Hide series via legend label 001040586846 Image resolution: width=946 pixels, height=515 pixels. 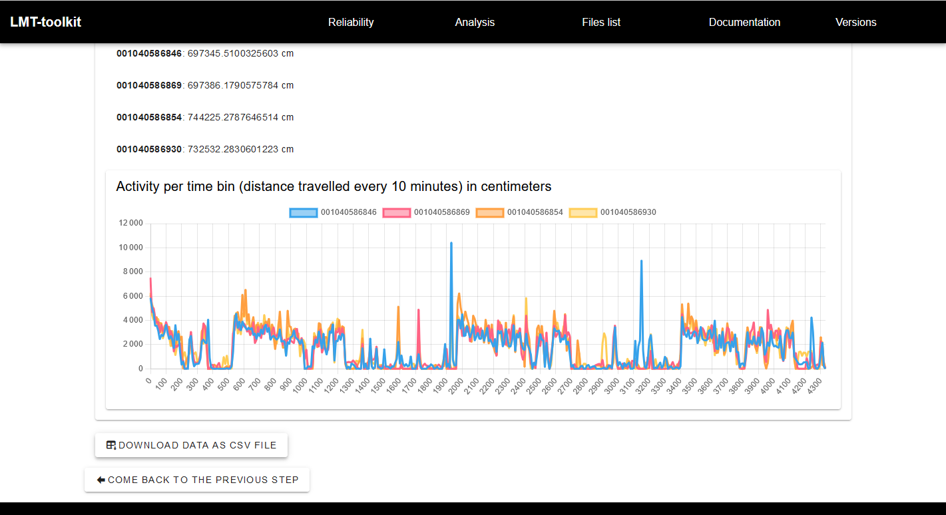349,212
